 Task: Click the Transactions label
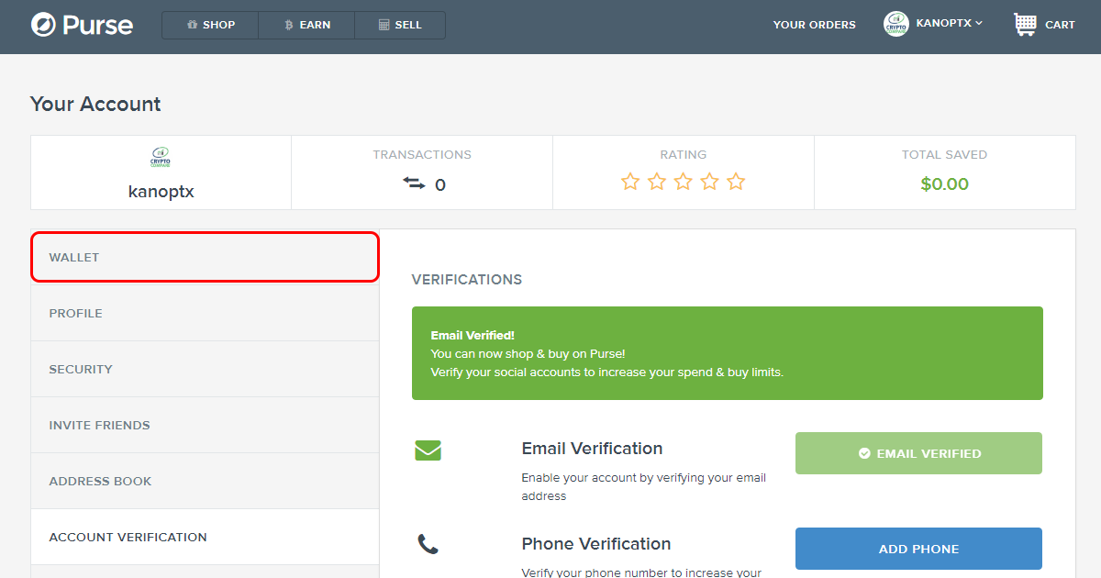pos(422,155)
